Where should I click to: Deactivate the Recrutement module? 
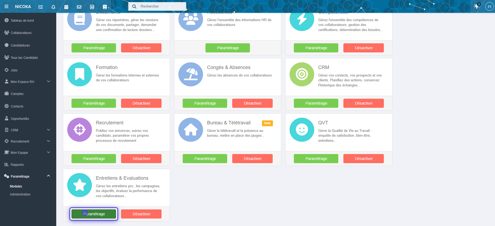[141, 159]
